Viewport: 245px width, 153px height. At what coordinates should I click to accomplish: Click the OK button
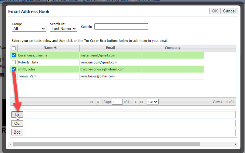click(215, 11)
